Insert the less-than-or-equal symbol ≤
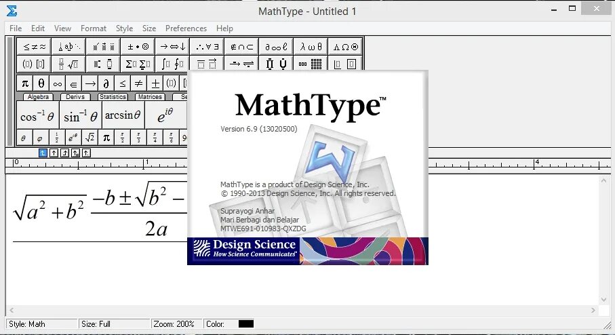The height and width of the screenshot is (335, 615). pos(122,83)
